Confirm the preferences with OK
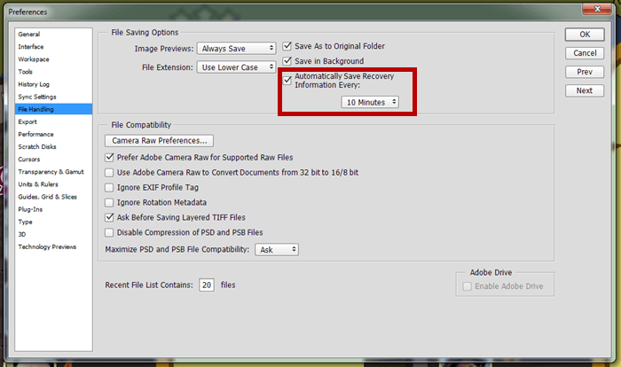Viewport: 621px width, 367px height. point(585,35)
